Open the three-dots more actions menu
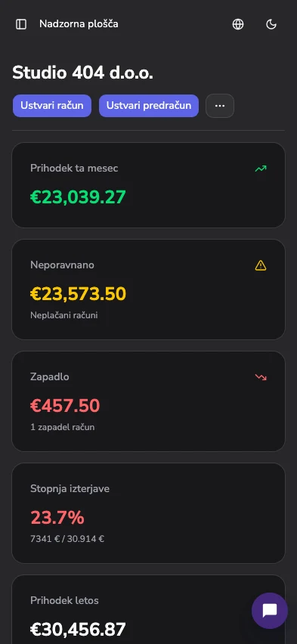 coord(220,106)
